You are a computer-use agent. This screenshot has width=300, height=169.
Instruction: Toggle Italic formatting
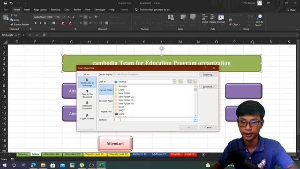[x=40, y=23]
